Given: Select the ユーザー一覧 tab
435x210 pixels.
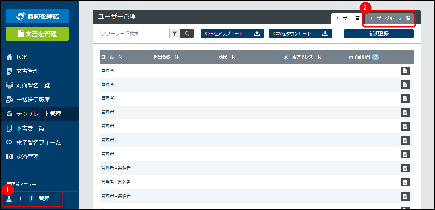Looking at the screenshot, I should [x=347, y=18].
